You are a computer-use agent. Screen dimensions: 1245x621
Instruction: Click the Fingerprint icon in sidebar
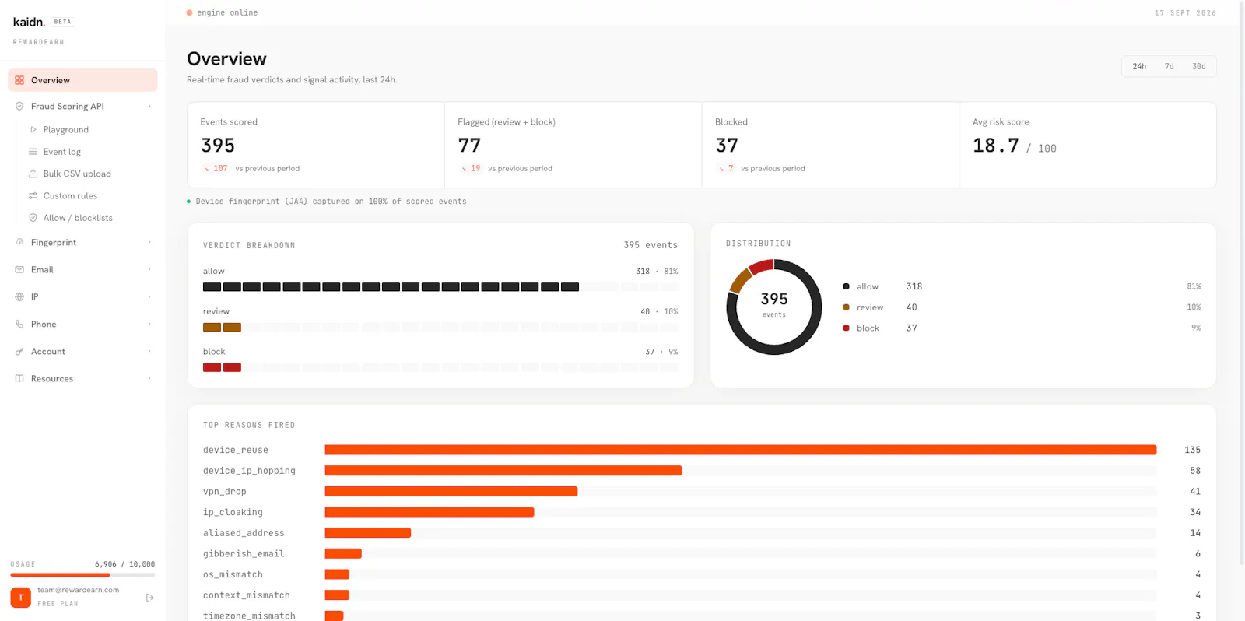[19, 243]
